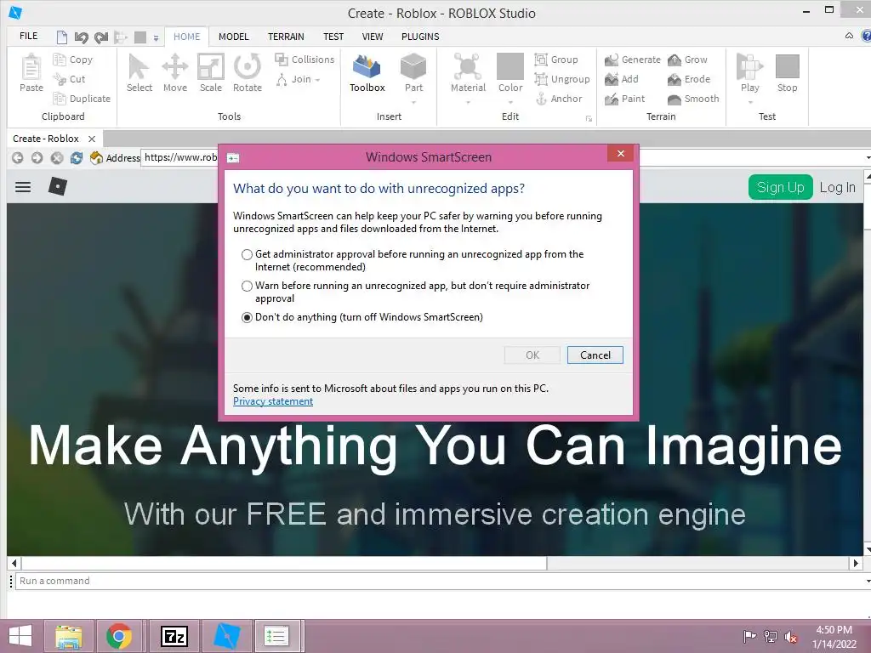
Task: Expand the Play dropdown arrow
Action: pos(750,102)
